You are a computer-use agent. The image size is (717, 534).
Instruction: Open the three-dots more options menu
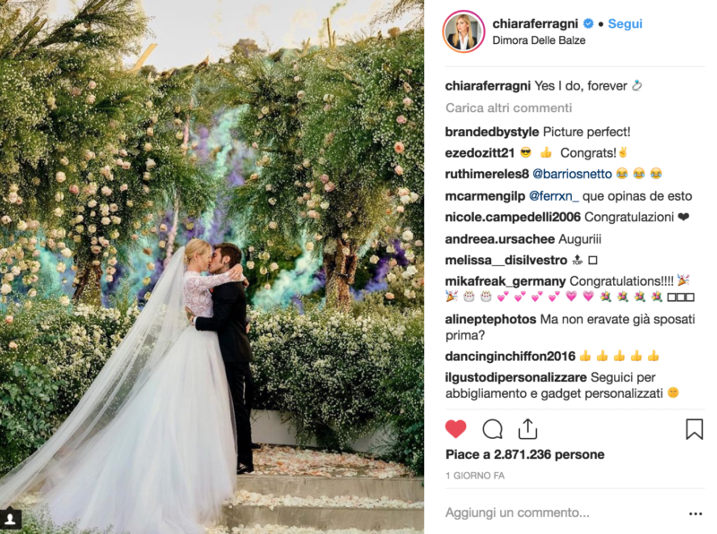point(695,514)
